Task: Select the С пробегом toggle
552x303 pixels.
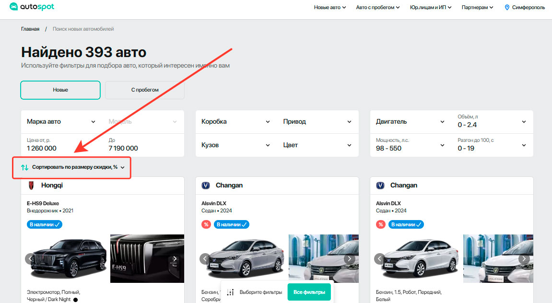Action: (145, 90)
